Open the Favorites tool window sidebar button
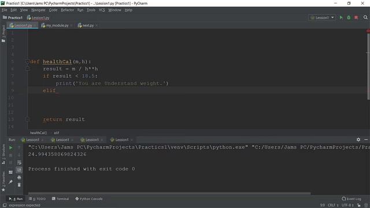370x208 pixels. (x=3, y=181)
